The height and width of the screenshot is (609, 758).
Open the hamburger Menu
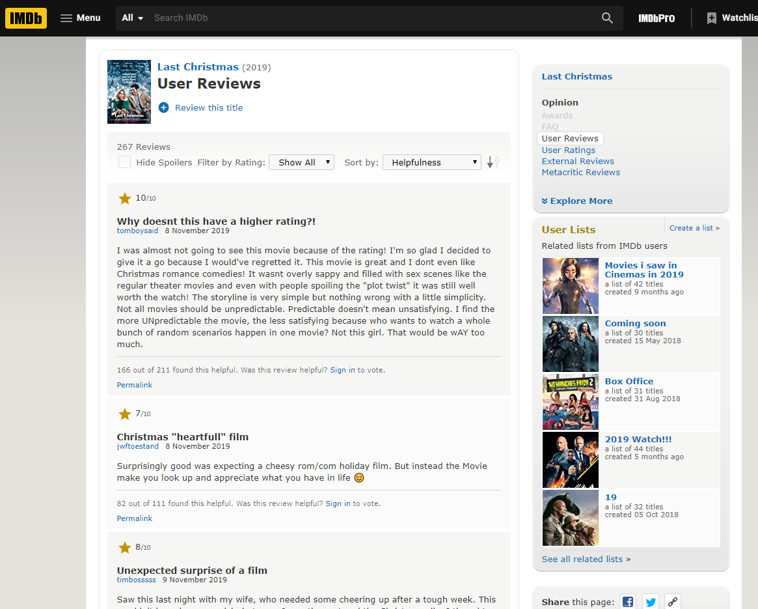pyautogui.click(x=80, y=18)
